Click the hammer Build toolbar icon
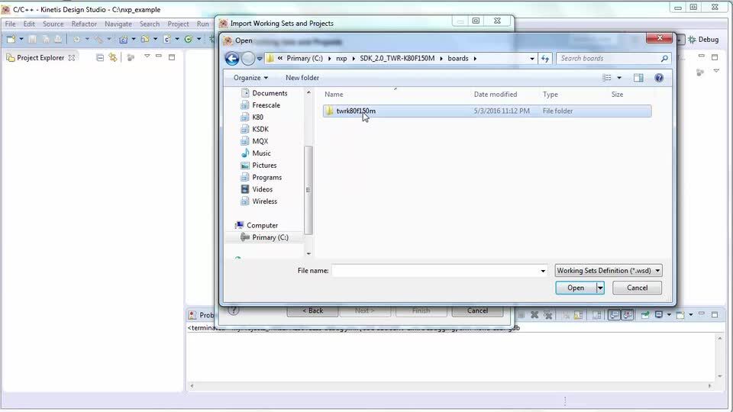 tap(98, 39)
